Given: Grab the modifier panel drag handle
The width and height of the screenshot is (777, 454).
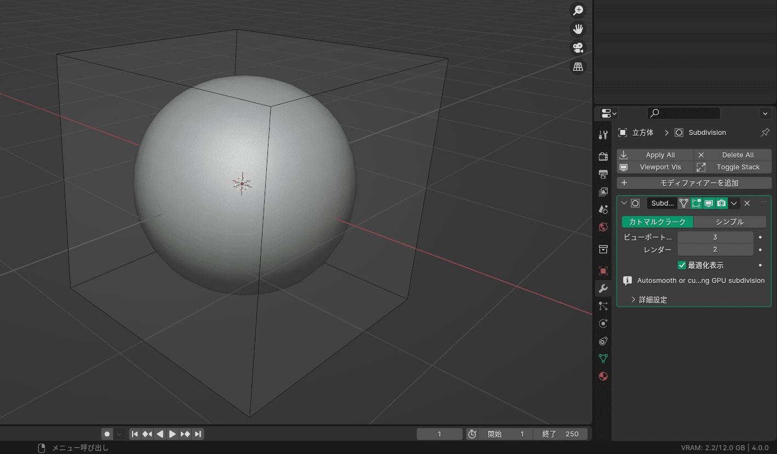Looking at the screenshot, I should click(x=763, y=203).
